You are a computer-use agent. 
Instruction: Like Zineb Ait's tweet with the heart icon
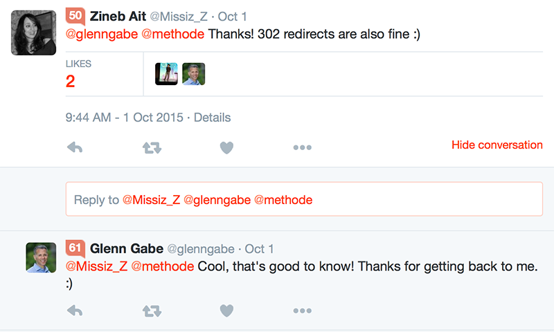226,147
